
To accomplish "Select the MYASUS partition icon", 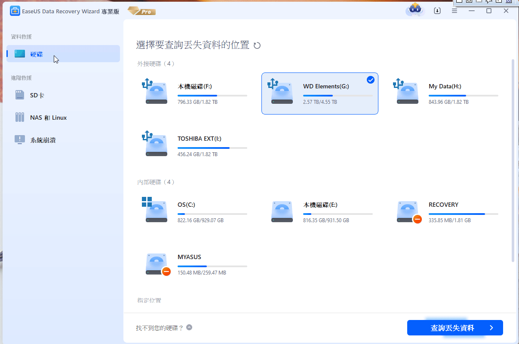I will (157, 264).
